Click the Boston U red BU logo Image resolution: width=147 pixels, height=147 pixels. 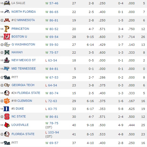point(7,37)
